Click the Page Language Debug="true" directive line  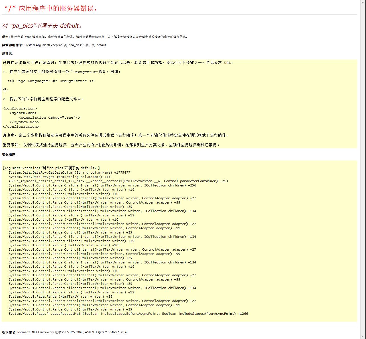pyautogui.click(x=50, y=81)
